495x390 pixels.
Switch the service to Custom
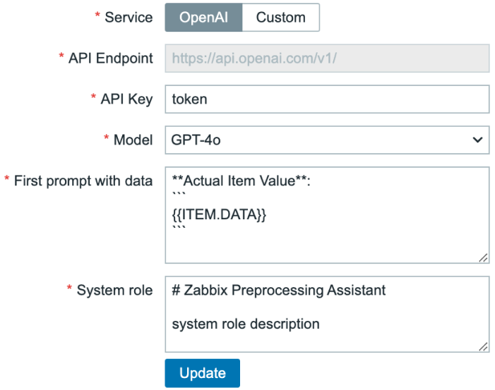[x=281, y=18]
